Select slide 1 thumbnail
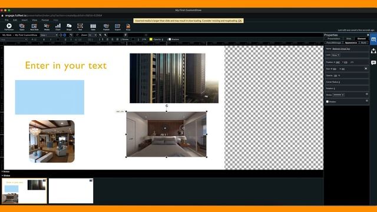Viewport: 377px width, 212px height. click(x=24, y=191)
